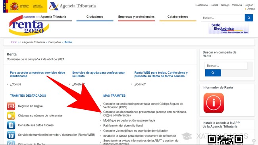The image size is (258, 145).
Task: Open the Ayuda link
Action: 251,9
